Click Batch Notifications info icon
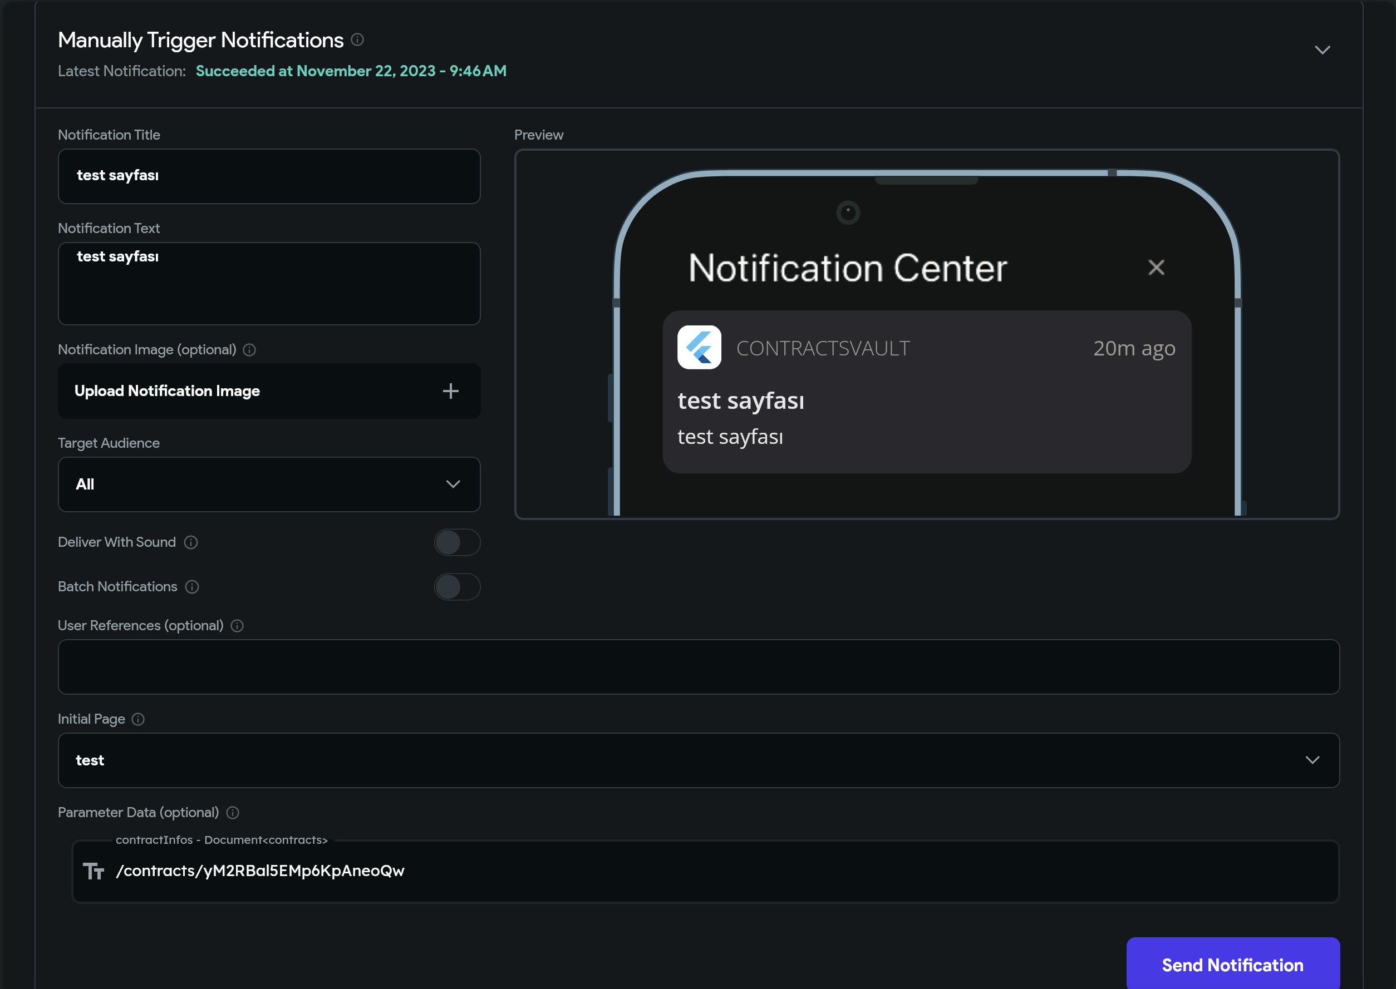1396x989 pixels. point(192,587)
